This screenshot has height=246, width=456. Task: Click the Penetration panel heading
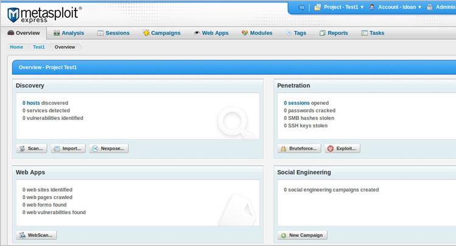[293, 85]
